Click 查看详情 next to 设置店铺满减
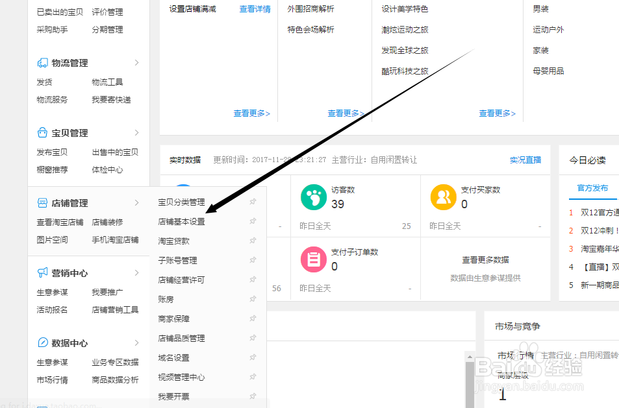The height and width of the screenshot is (408, 619). (x=255, y=9)
